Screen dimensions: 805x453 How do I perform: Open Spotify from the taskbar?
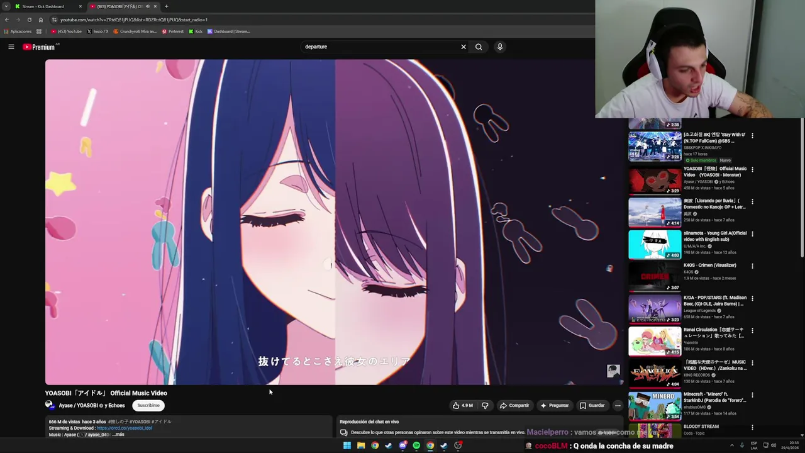(416, 445)
